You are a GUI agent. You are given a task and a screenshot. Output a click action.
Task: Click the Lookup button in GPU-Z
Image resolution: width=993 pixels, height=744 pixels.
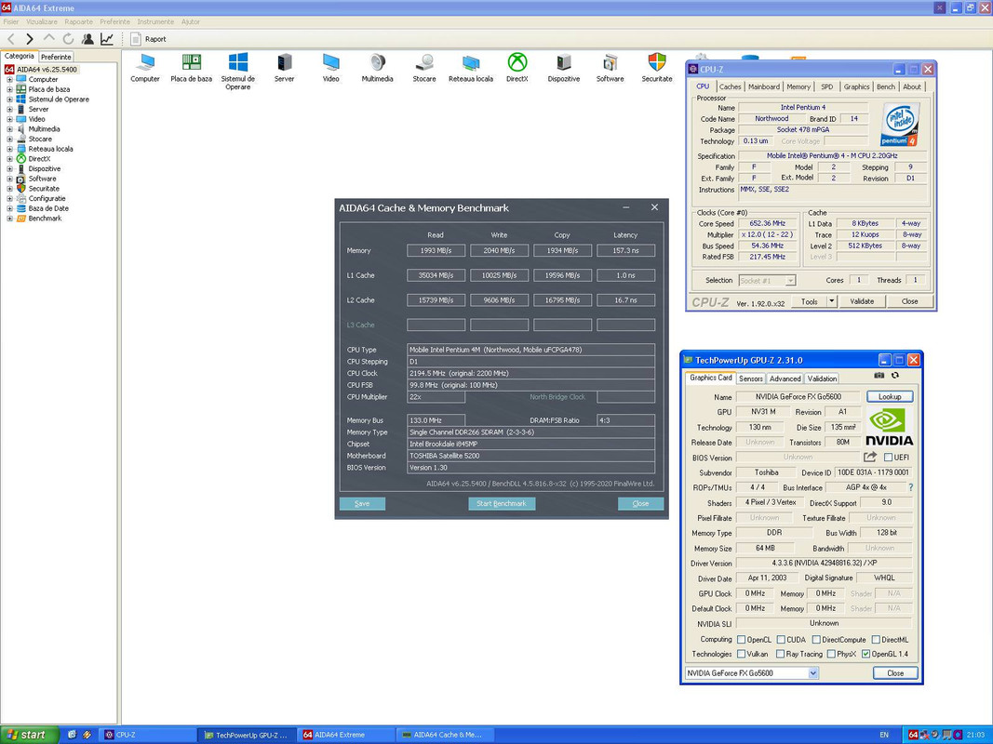pos(890,397)
